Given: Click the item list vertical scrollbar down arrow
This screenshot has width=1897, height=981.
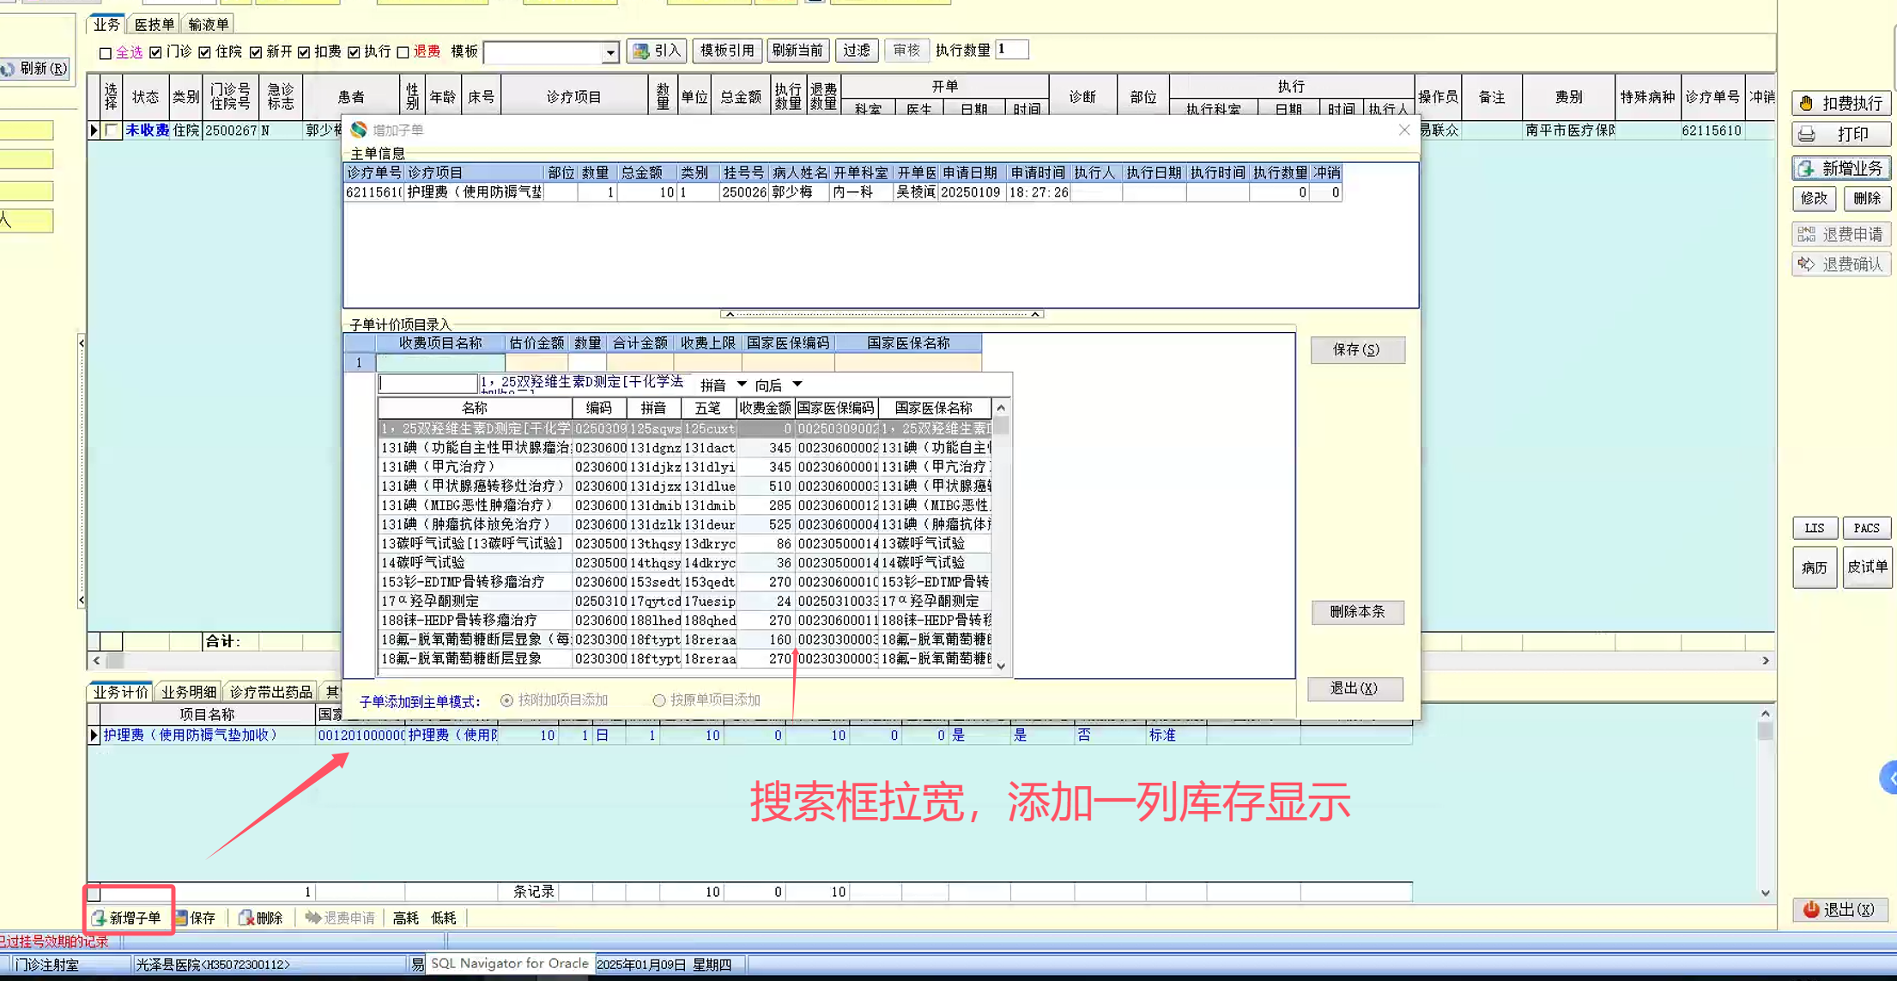Looking at the screenshot, I should click(x=1001, y=666).
